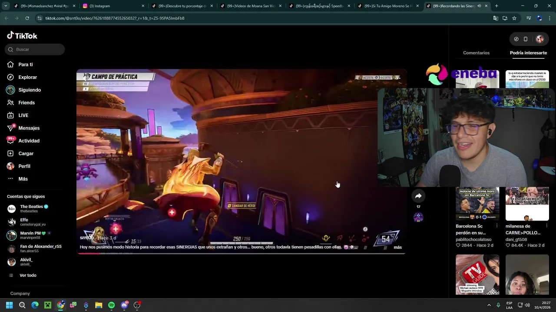The height and width of the screenshot is (312, 556).
Task: Bookmark this page with star
Action: 514,18
